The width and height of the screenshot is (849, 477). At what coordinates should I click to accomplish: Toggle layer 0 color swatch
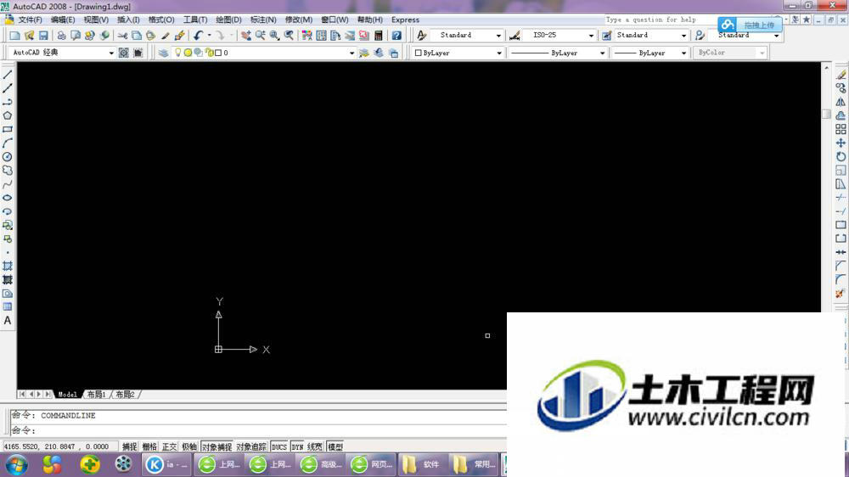pos(218,53)
